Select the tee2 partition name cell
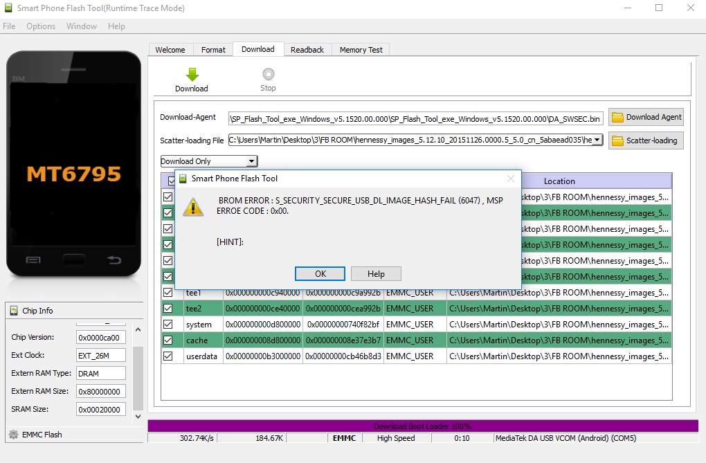This screenshot has height=463, width=706. pos(203,309)
